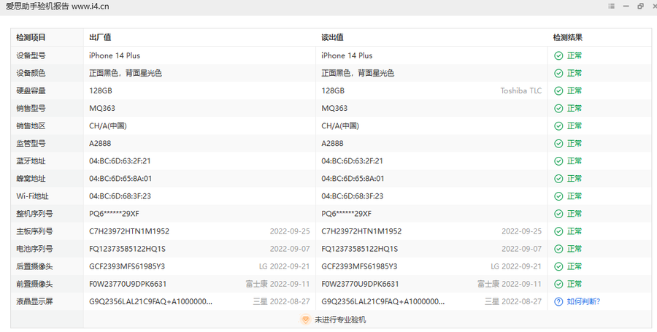Click MQ363 in the 读出值 column

click(334, 109)
